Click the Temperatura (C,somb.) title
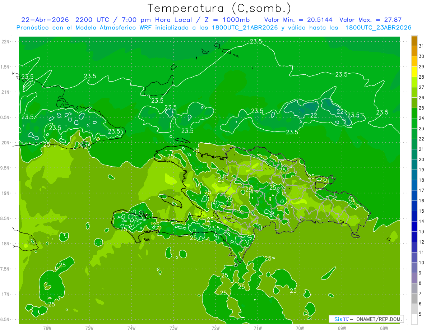This screenshot has width=431, height=333. [x=219, y=8]
